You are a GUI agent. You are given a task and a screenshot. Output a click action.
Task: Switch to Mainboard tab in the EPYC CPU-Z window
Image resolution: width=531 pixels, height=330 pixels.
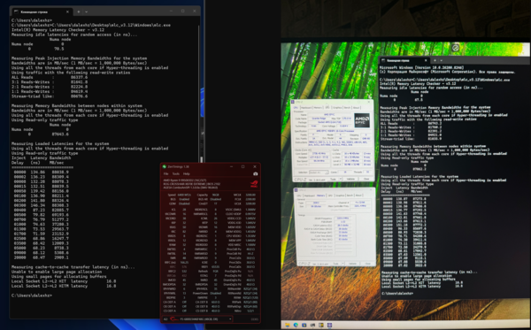pyautogui.click(x=306, y=108)
